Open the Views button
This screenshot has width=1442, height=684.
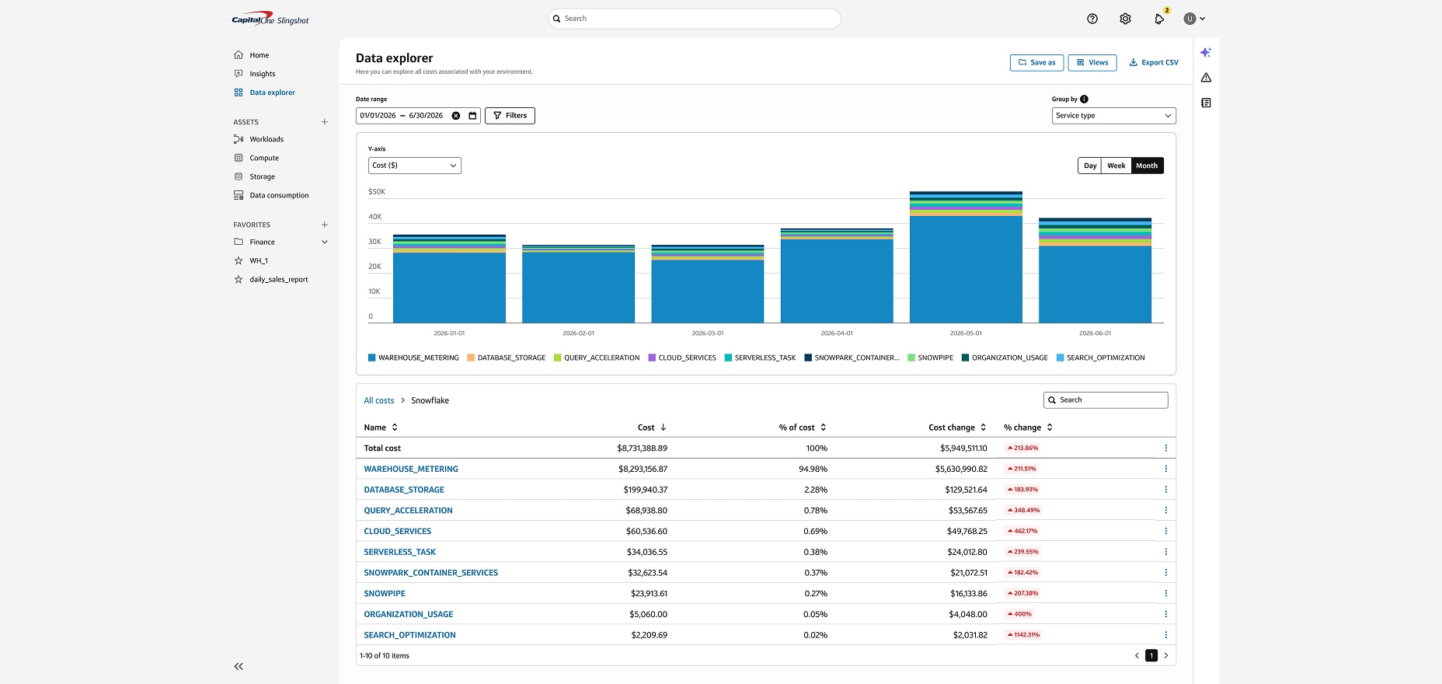[x=1092, y=62]
